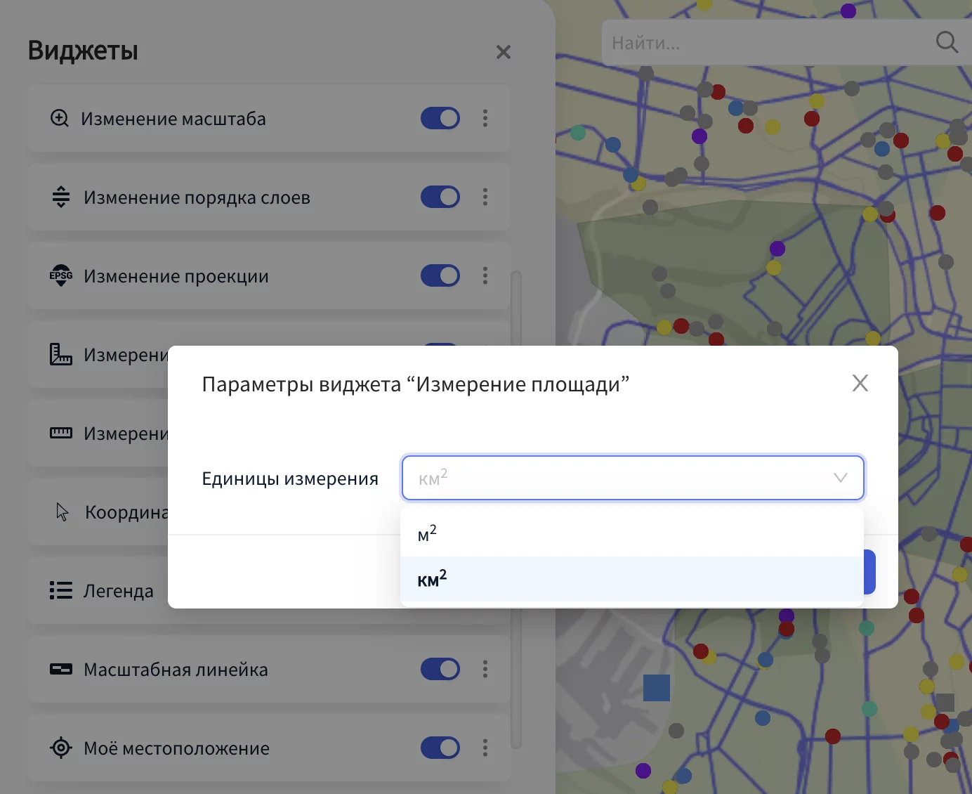Click the Легенда list icon
The width and height of the screenshot is (972, 794).
pos(61,590)
